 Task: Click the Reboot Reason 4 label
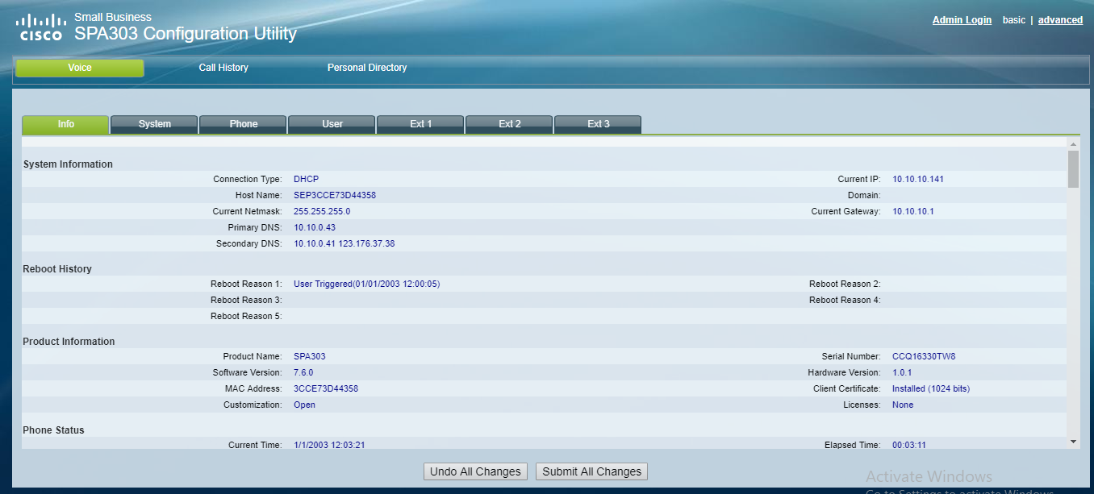point(845,300)
